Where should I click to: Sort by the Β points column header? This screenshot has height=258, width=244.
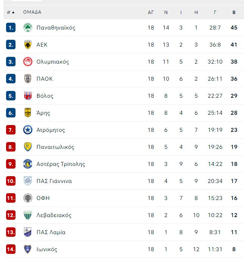pyautogui.click(x=234, y=13)
